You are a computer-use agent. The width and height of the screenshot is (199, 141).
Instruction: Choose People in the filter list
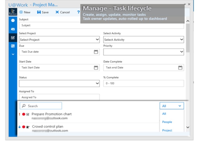pos(167,122)
